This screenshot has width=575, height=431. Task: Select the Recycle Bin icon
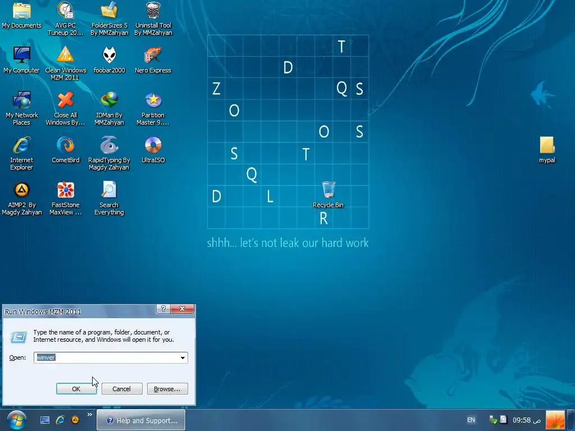point(328,195)
